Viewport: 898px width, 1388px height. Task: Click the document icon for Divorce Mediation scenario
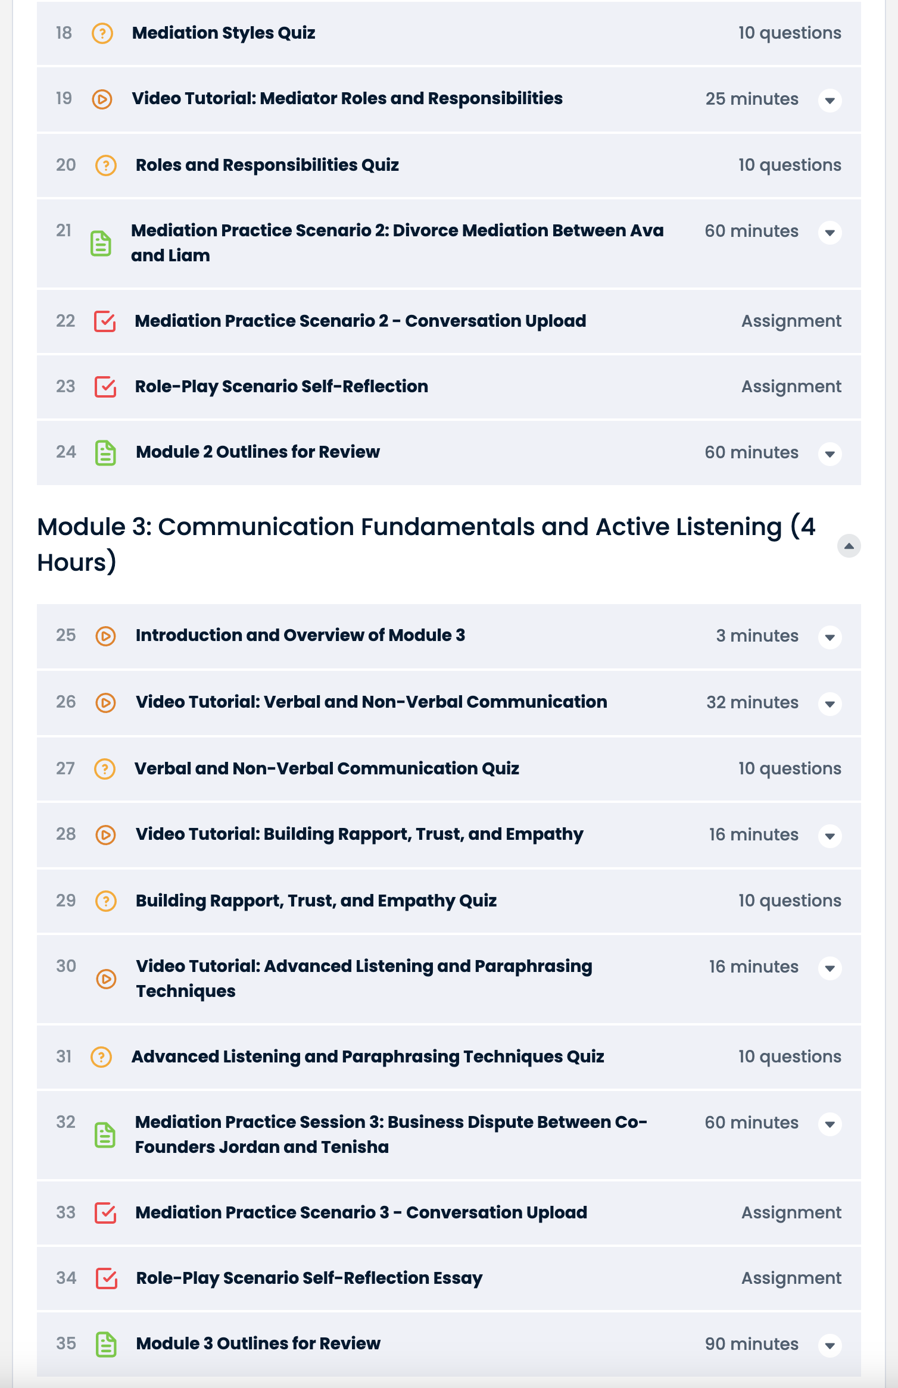pos(101,243)
